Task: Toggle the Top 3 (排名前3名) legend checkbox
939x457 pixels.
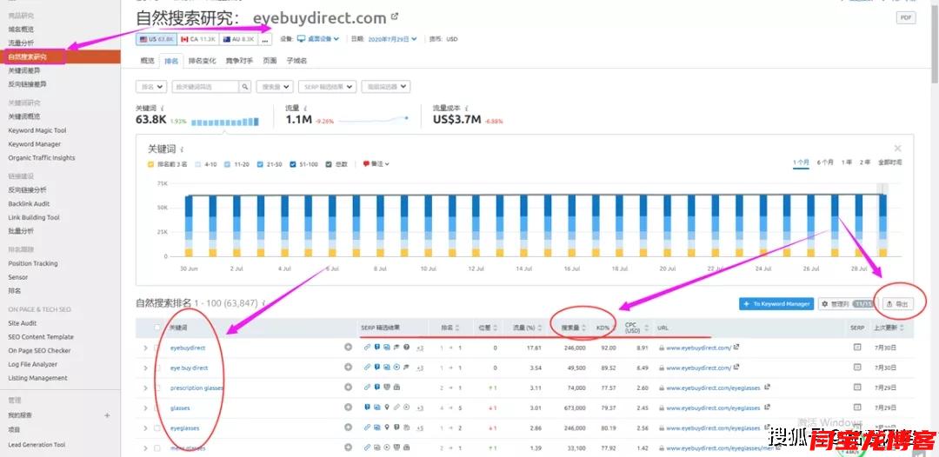Action: pyautogui.click(x=151, y=163)
